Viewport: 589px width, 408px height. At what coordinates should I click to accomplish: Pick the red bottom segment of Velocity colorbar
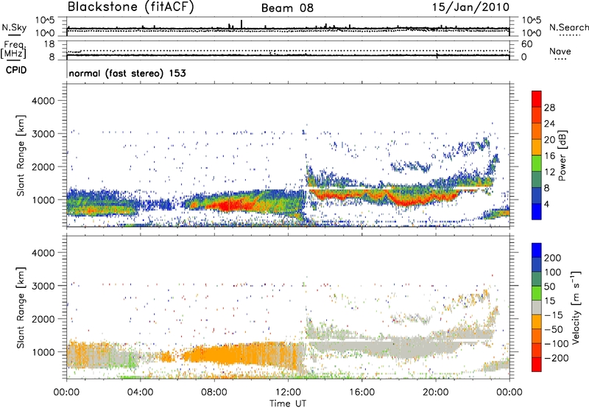(537, 365)
